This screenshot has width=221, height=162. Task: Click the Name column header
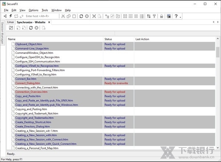pyautogui.click(x=12, y=39)
